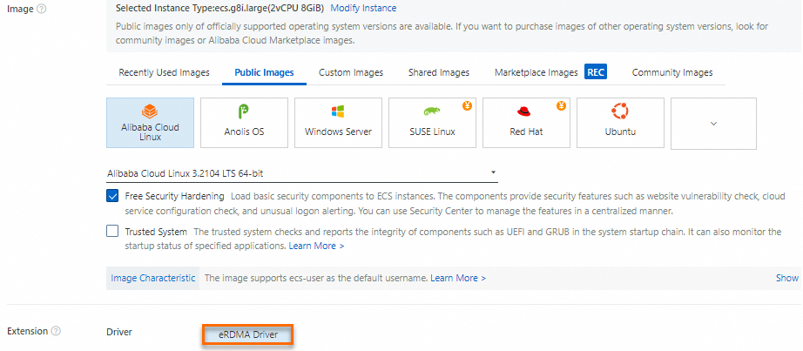Click the help icon next to Image
Screen dimensions: 803x351
pos(42,10)
